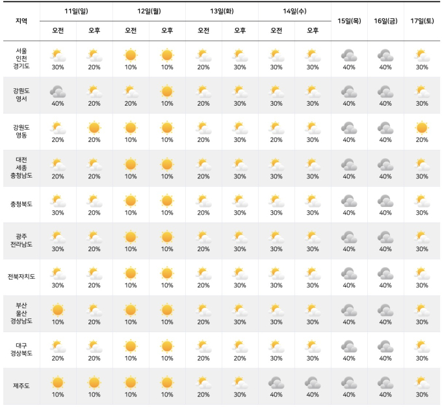Click the sunny icon for 서울 12일 오후

[x=167, y=55]
